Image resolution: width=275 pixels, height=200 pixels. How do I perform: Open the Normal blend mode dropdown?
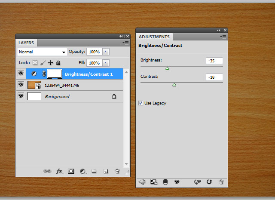click(43, 52)
